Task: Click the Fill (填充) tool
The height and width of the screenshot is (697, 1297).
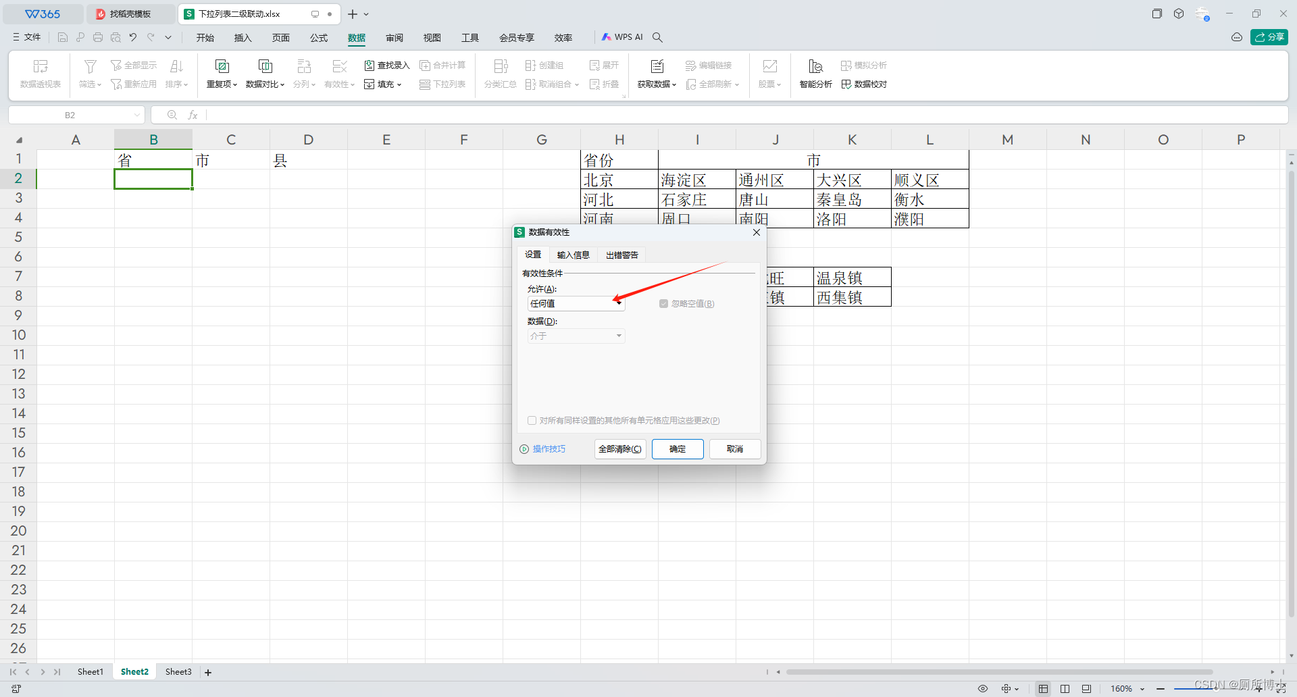Action: 383,84
